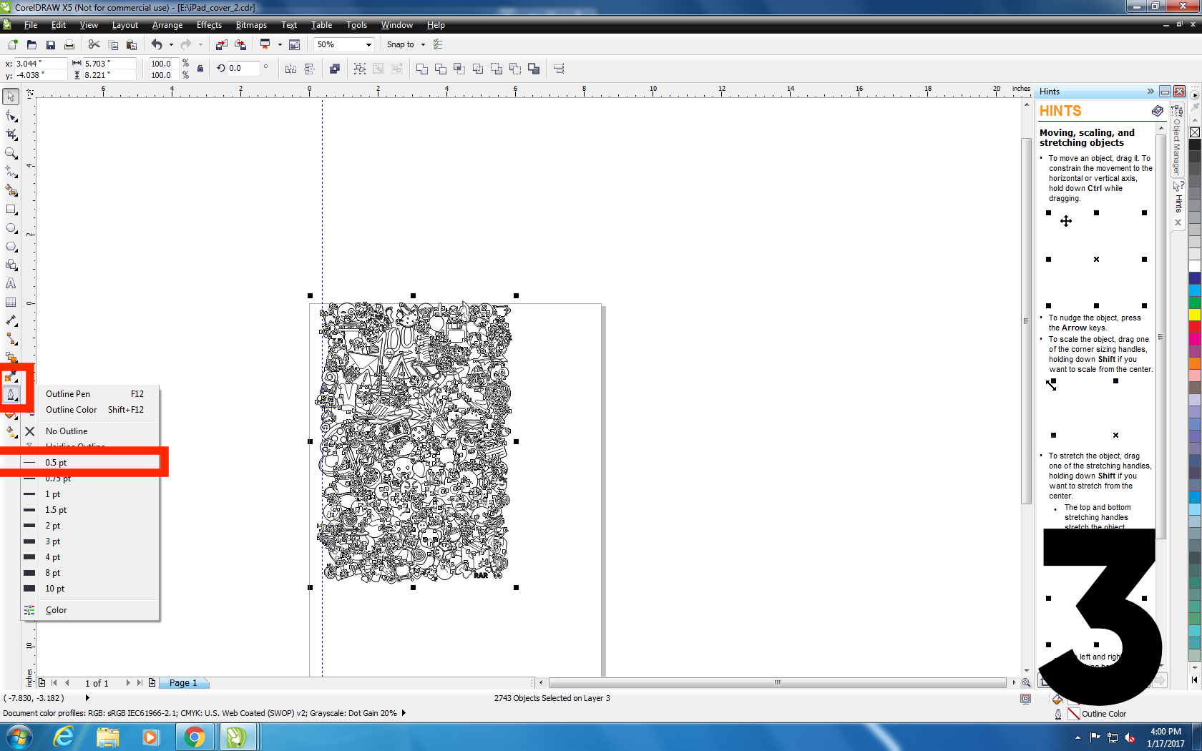The image size is (1202, 751).
Task: Open the Outline Pen dialog entry
Action: [x=68, y=393]
